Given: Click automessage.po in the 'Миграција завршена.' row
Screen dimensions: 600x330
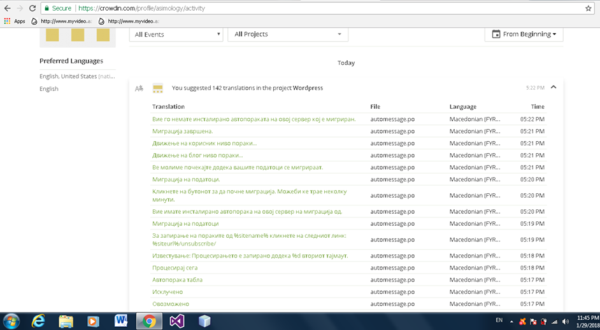Looking at the screenshot, I should (x=392, y=132).
